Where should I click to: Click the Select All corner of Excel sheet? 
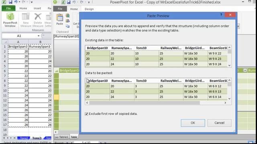click(5, 42)
